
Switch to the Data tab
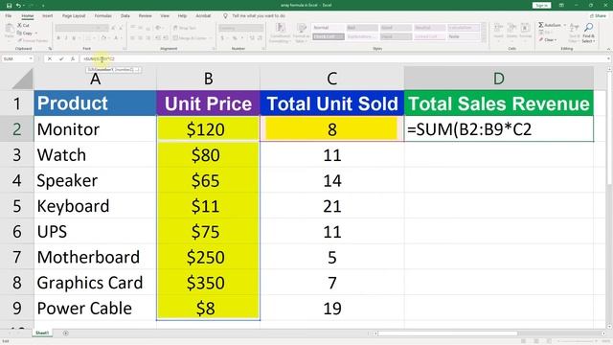click(125, 16)
